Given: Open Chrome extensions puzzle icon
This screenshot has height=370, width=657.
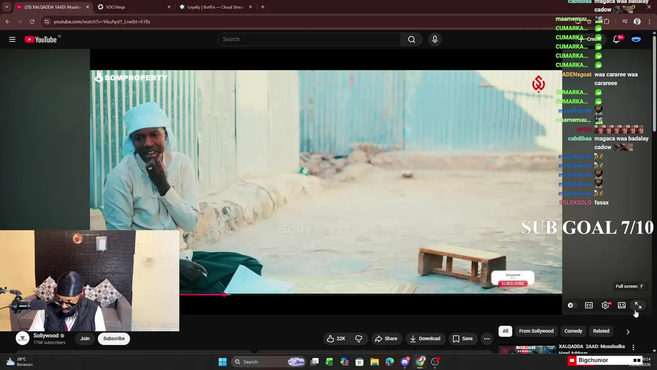Looking at the screenshot, I should [606, 22].
